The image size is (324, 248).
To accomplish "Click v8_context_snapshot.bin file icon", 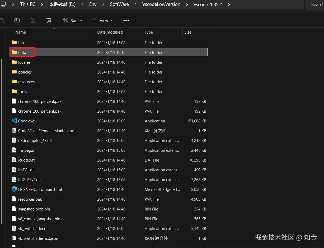I will [14, 219].
